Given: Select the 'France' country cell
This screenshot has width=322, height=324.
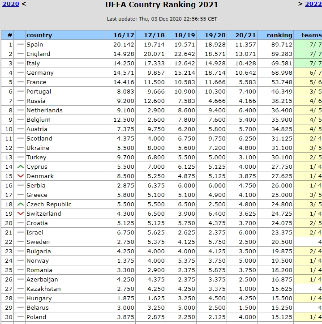Looking at the screenshot, I should pyautogui.click(x=65, y=82).
